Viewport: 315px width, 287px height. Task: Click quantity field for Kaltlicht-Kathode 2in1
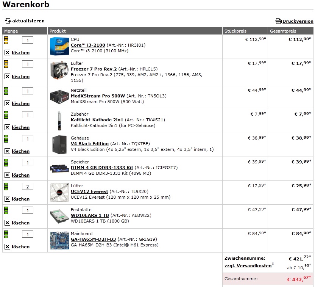click(x=28, y=115)
